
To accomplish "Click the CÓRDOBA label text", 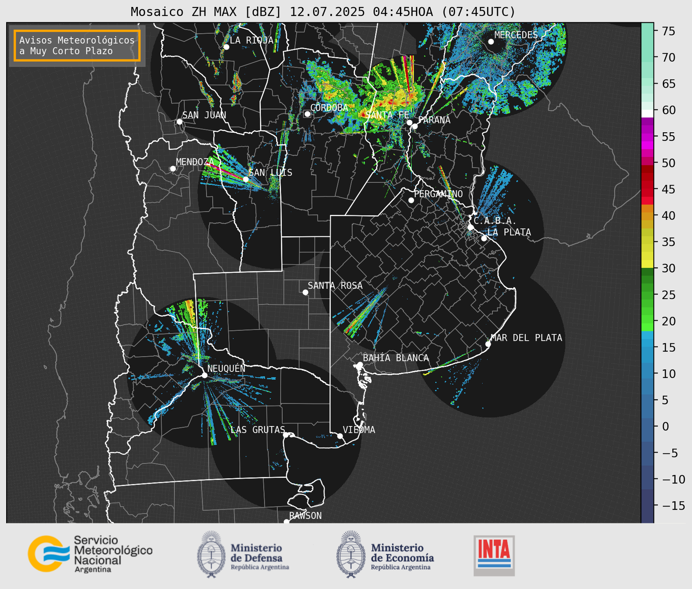I will (329, 107).
